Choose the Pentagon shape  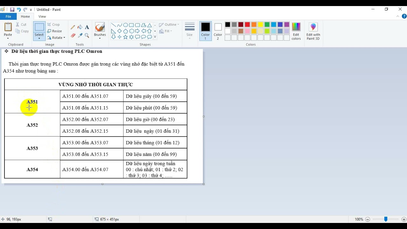(x=126, y=31)
